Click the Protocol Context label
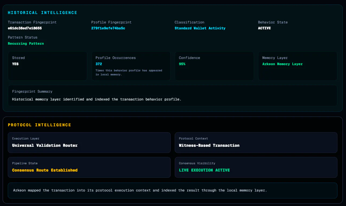Screen dimensions: 346x206 (194, 138)
